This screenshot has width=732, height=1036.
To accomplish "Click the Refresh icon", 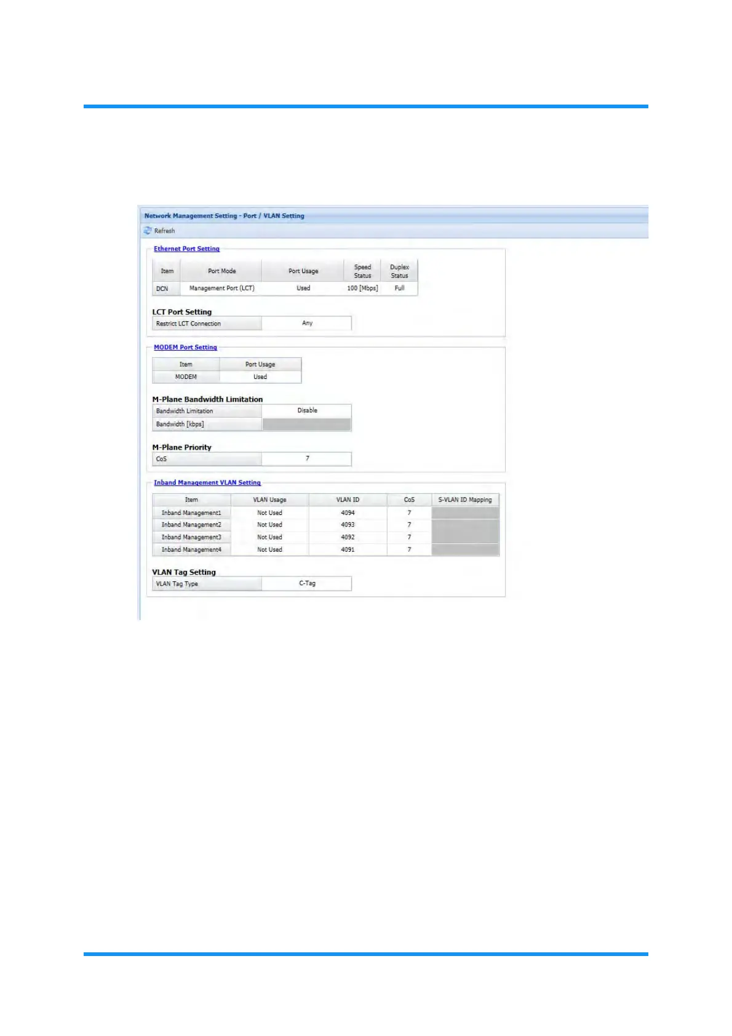I will (148, 231).
